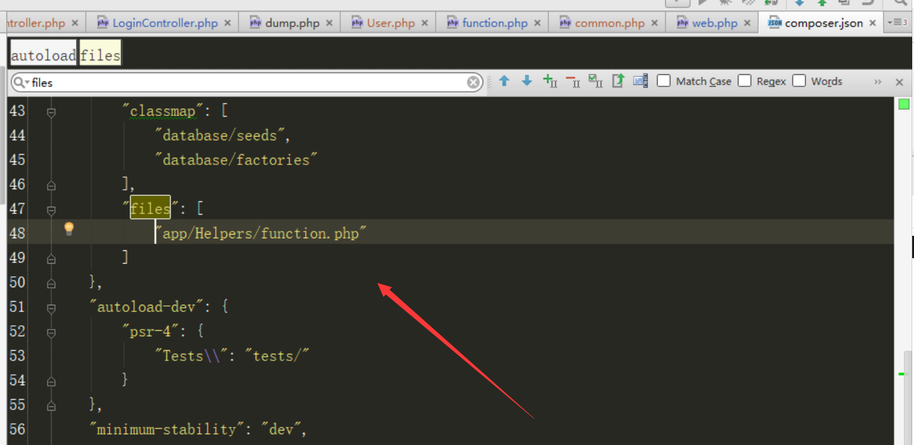Close the find bar
The image size is (914, 445).
tap(899, 82)
